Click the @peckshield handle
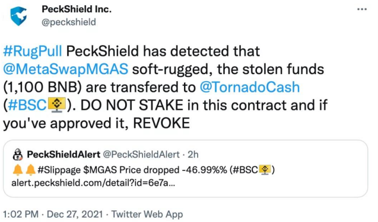This screenshot has height=222, width=378. [69, 22]
